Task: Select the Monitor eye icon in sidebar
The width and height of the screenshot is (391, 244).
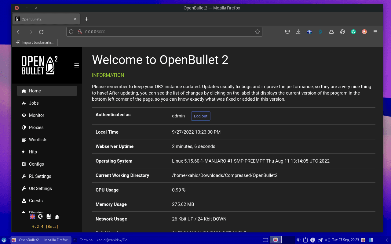Action: [24, 115]
